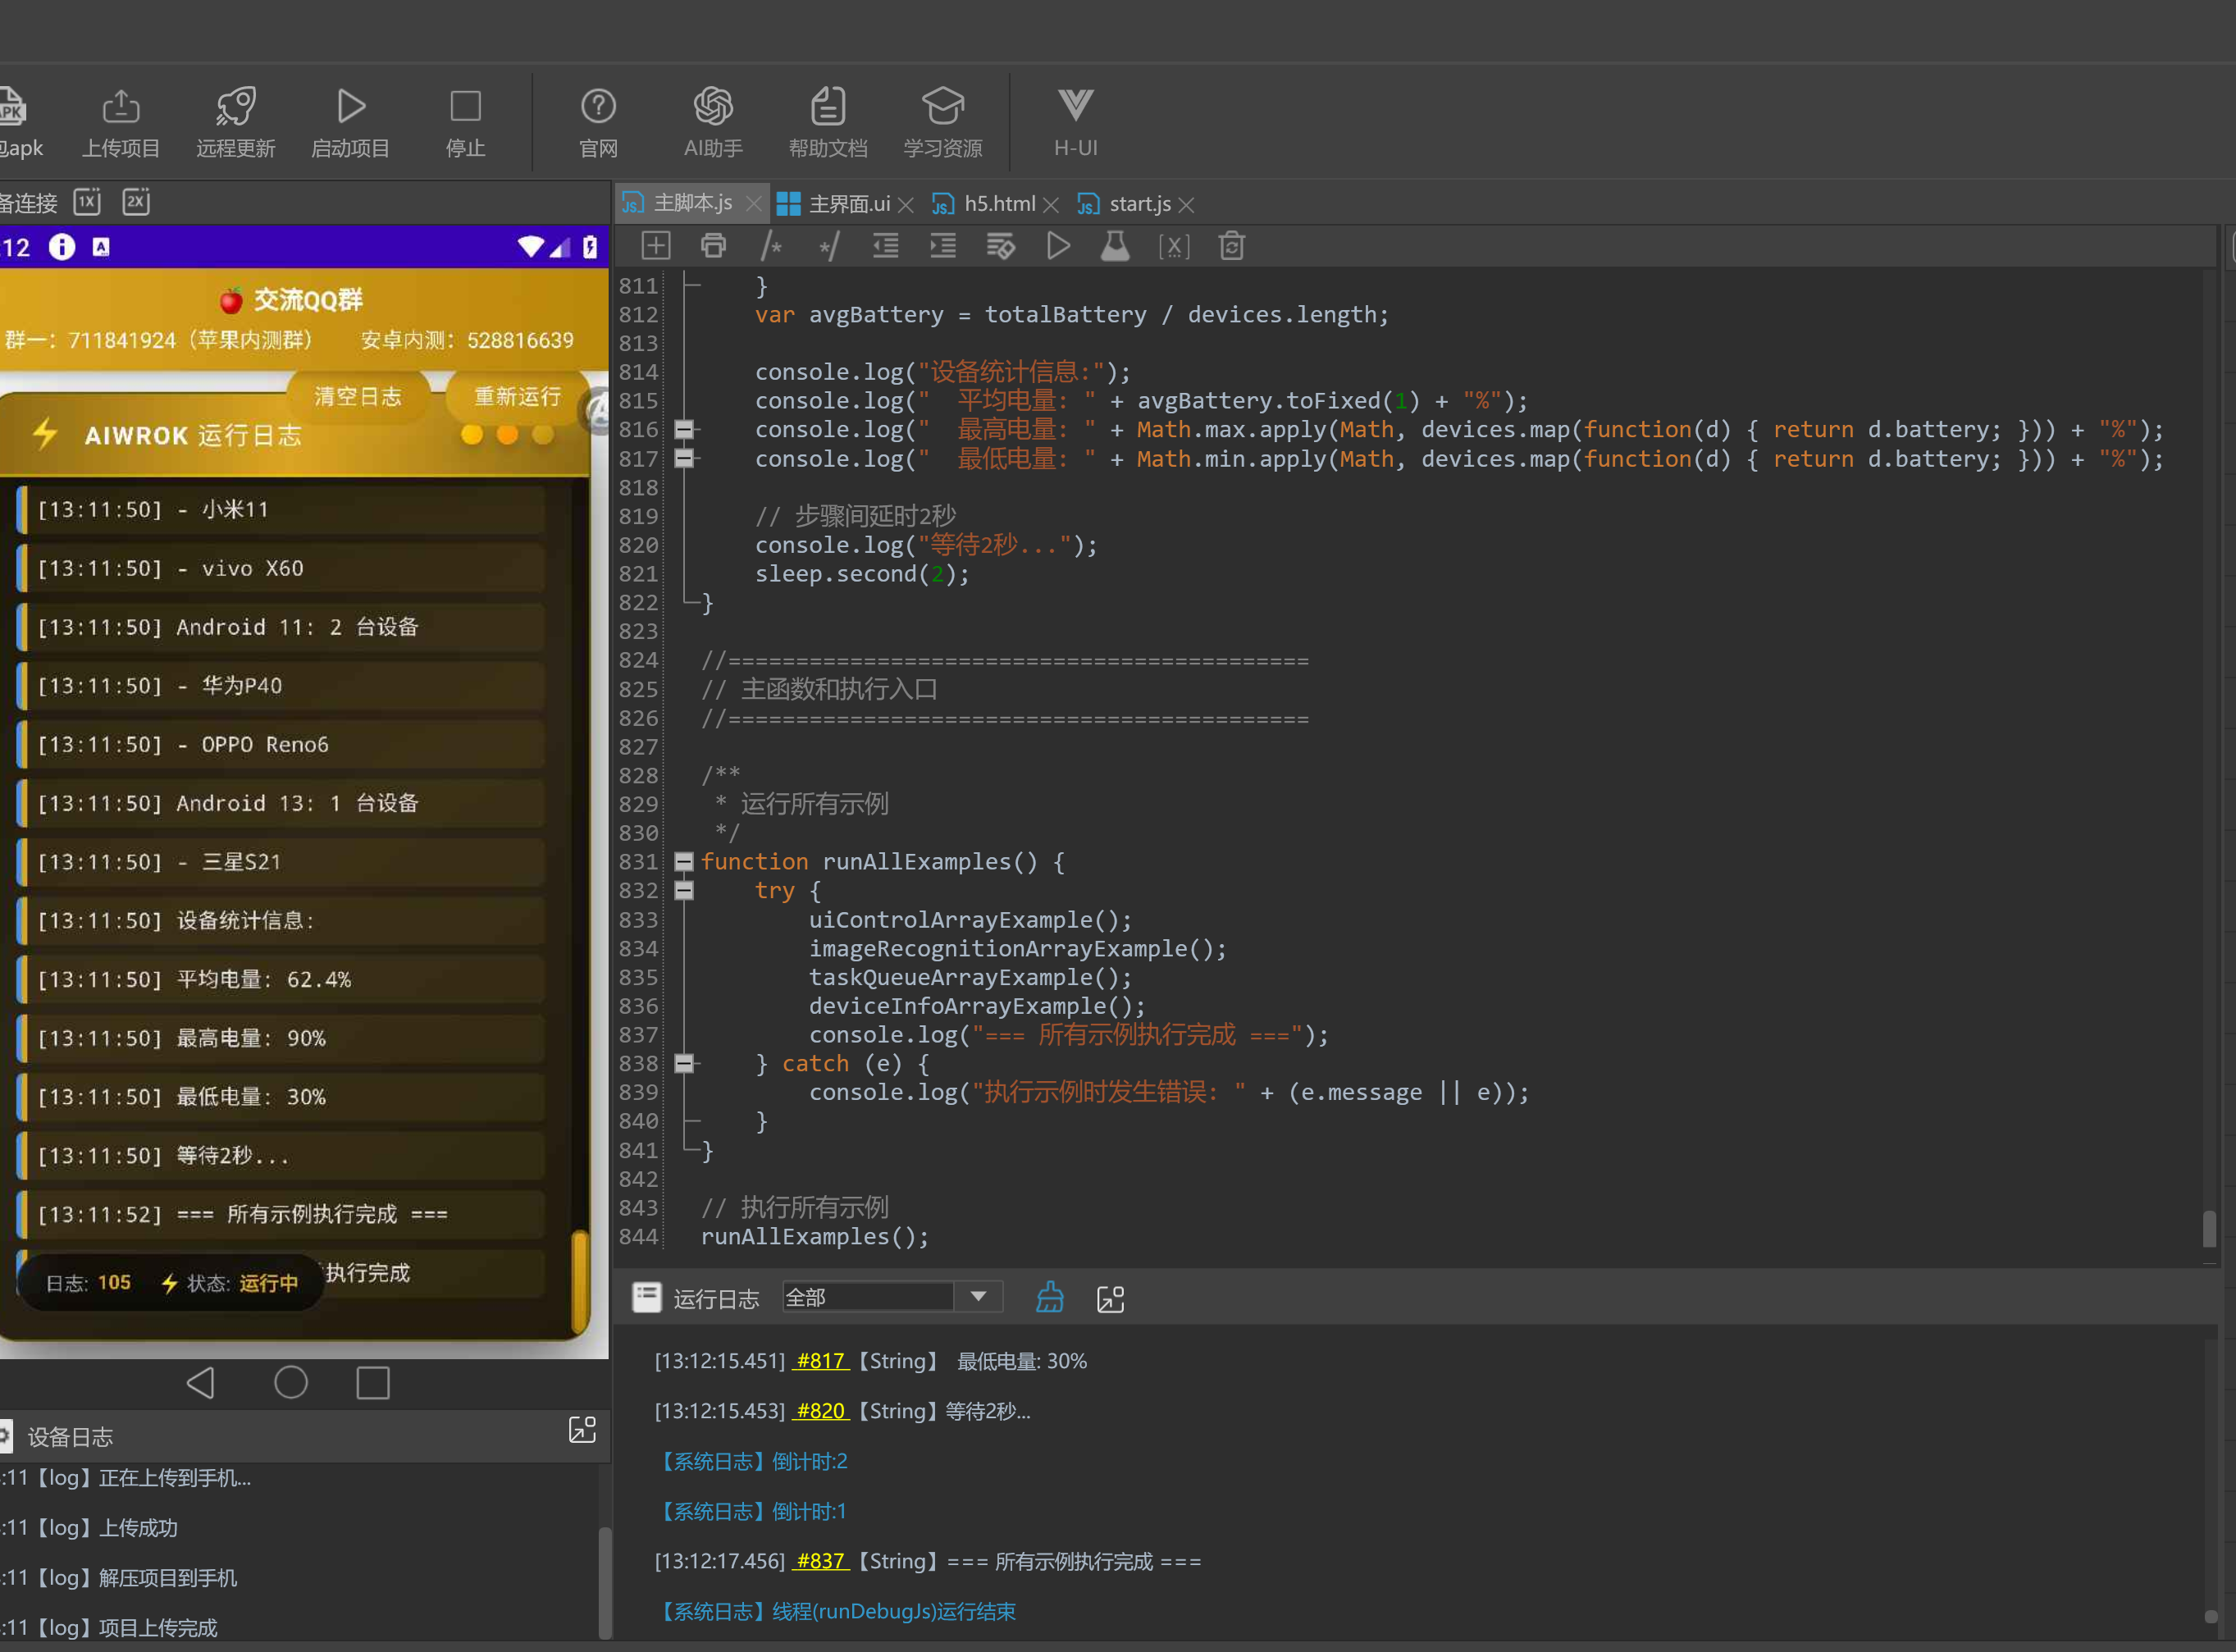Click device log entry '上传成功'
The width and height of the screenshot is (2236, 1652).
[x=138, y=1527]
